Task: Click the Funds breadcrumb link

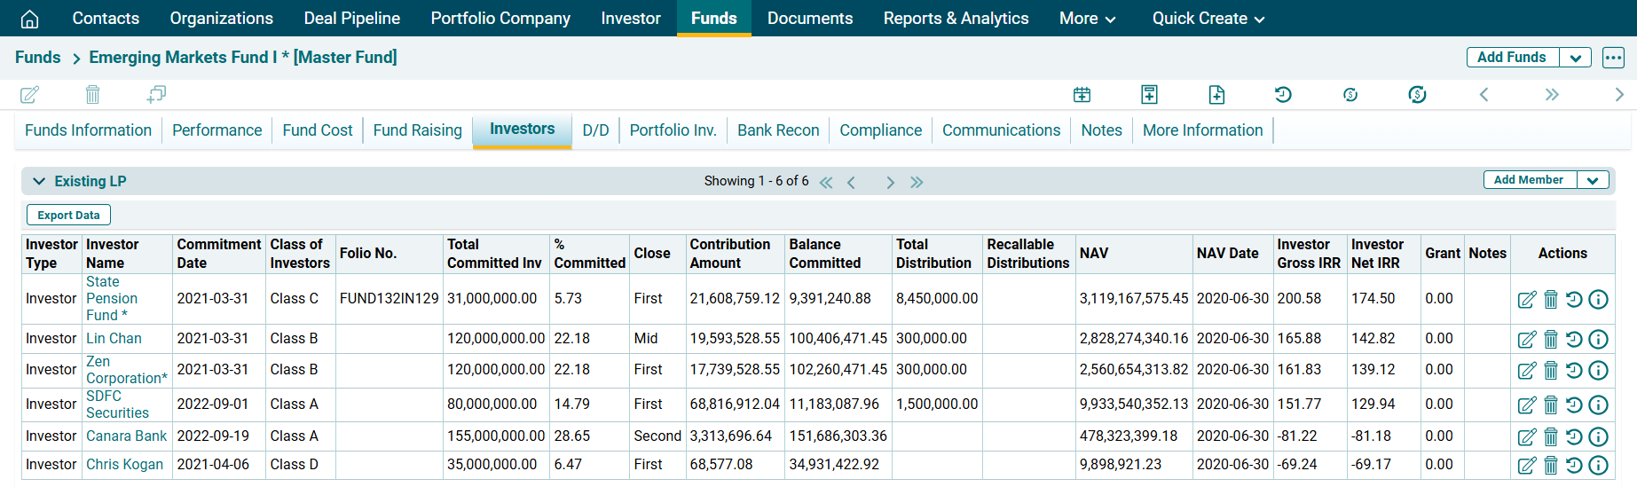Action: click(x=38, y=58)
